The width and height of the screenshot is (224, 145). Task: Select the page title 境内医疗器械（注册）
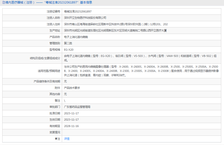point(20,2)
